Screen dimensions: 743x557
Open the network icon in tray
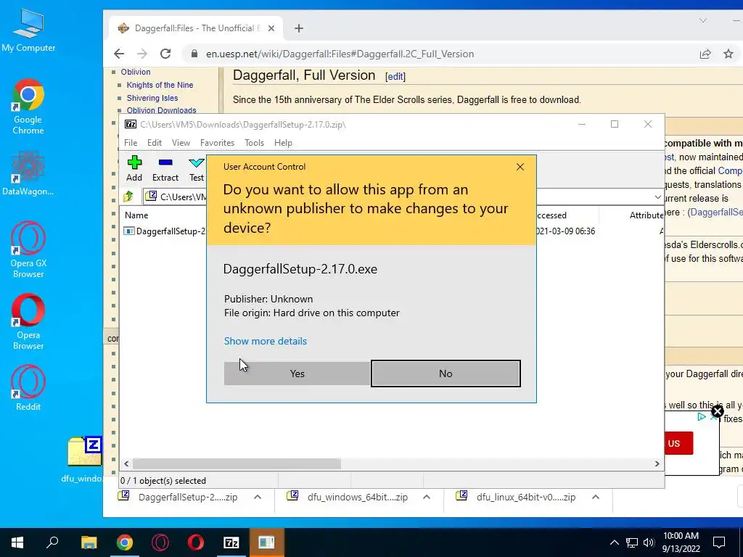click(x=632, y=542)
